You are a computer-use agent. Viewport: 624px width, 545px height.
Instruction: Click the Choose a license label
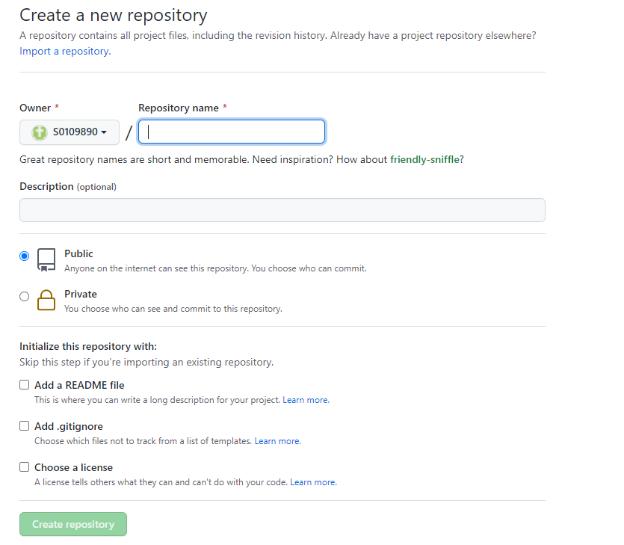click(74, 467)
